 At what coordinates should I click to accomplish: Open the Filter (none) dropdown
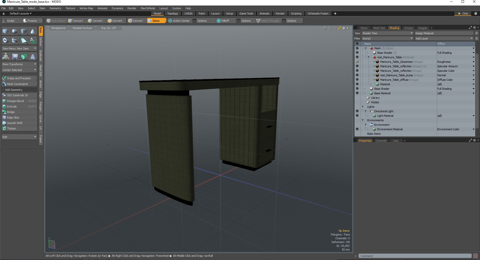pos(387,38)
